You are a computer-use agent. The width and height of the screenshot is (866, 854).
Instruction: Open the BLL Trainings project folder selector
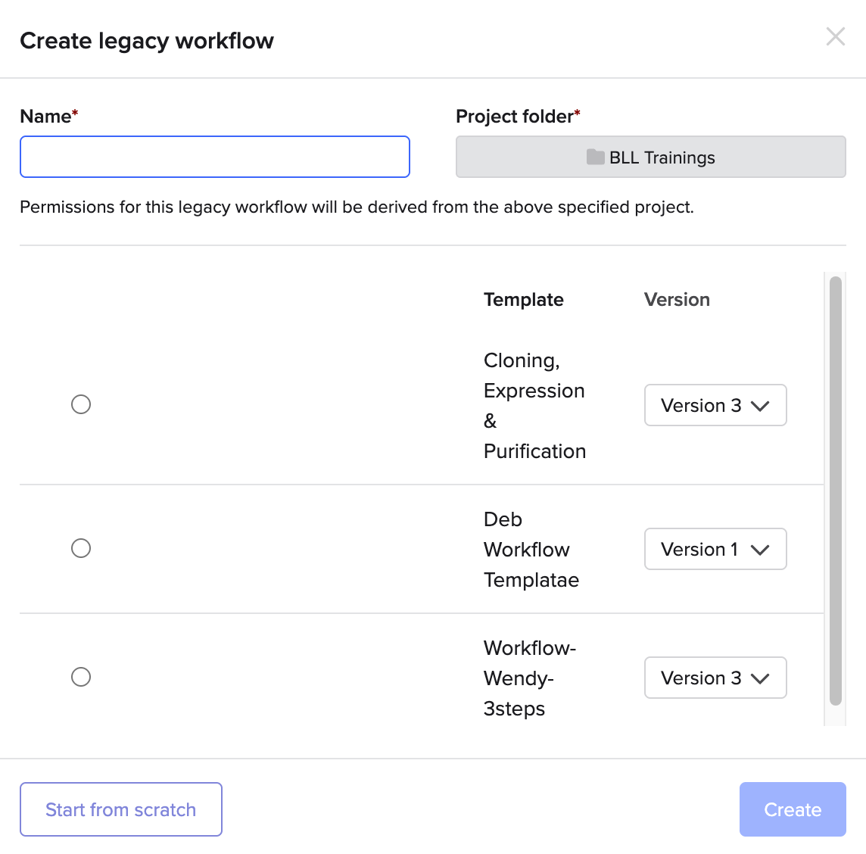point(650,157)
